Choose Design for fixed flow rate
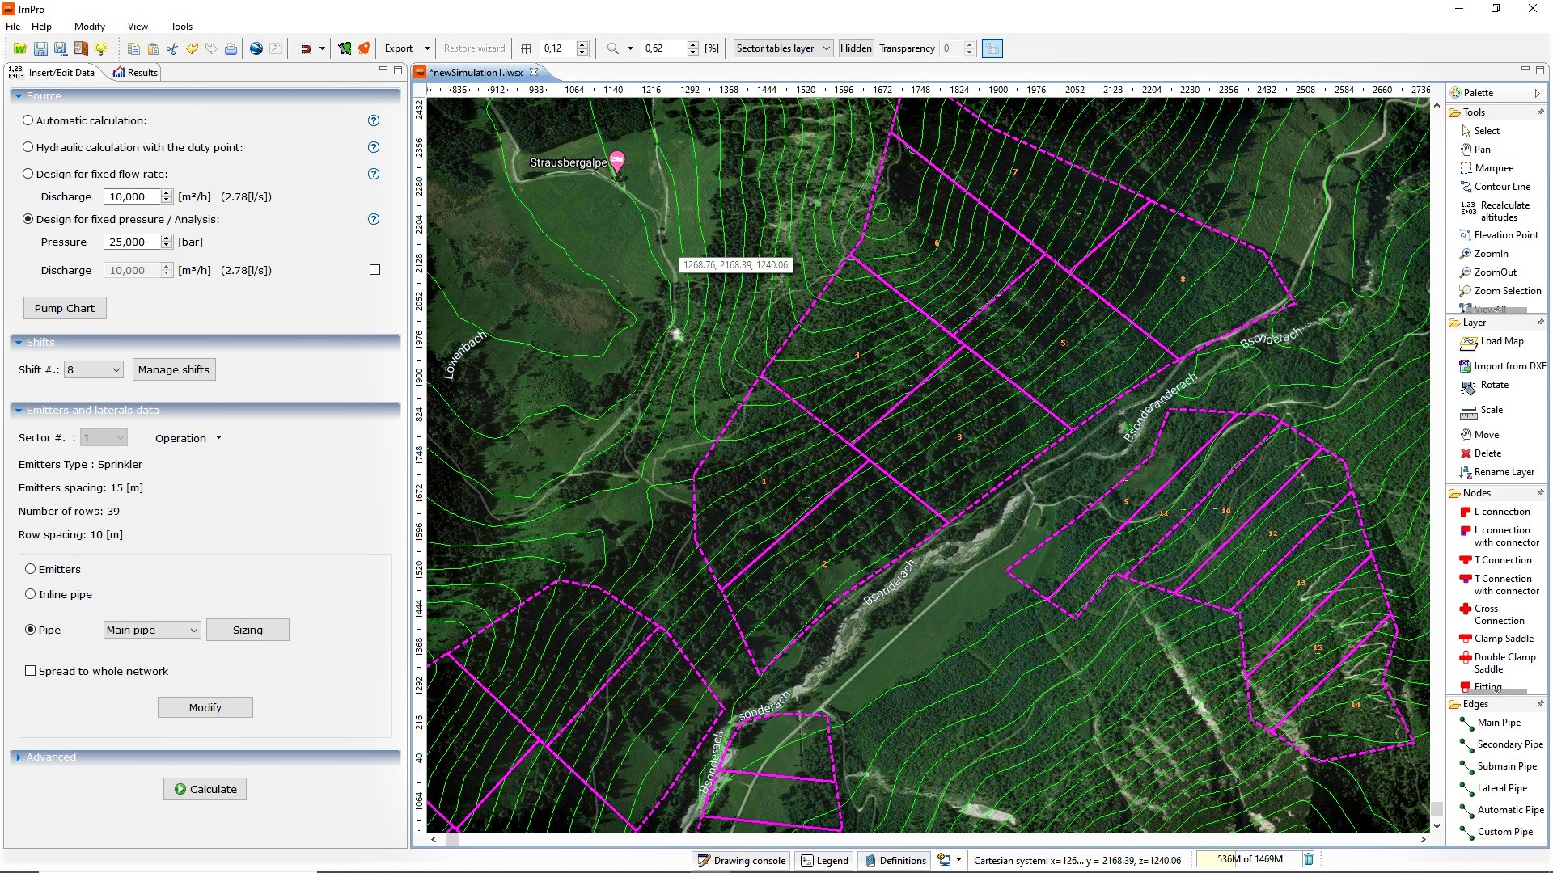The height and width of the screenshot is (873, 1553). tap(28, 174)
